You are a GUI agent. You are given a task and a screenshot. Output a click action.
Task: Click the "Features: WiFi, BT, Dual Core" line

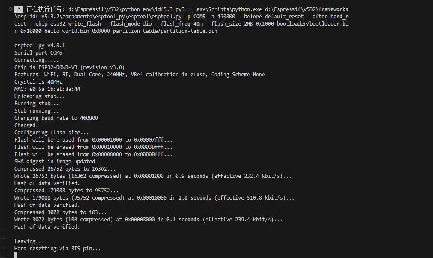140,74
